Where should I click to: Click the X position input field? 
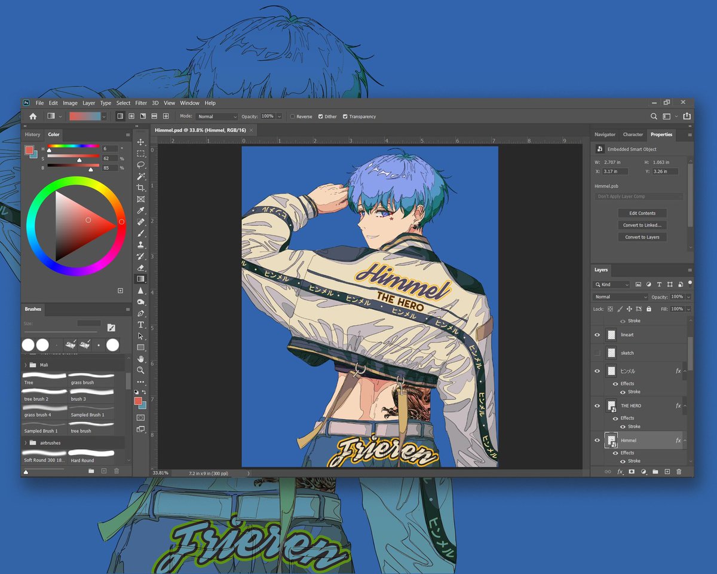(614, 172)
